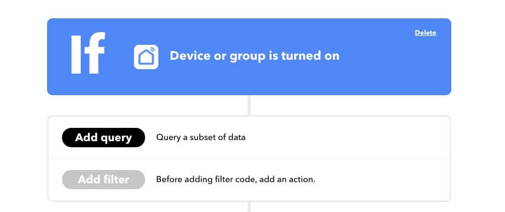Click the connector line beneath the filter card

coord(249,207)
